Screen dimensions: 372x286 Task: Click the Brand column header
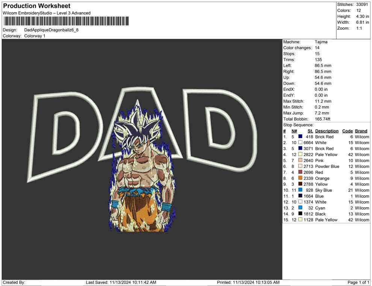tap(361, 131)
